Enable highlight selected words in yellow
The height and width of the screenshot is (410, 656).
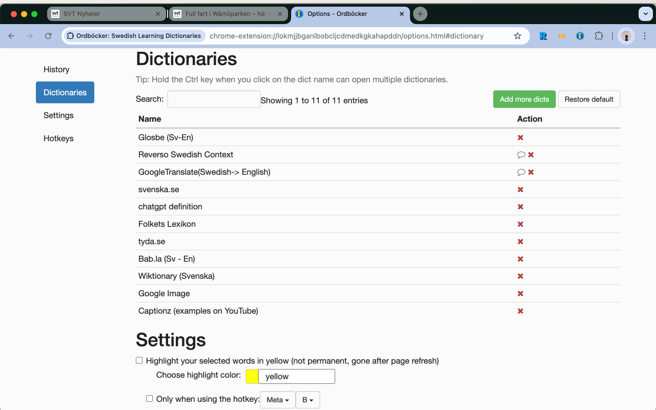tap(139, 360)
